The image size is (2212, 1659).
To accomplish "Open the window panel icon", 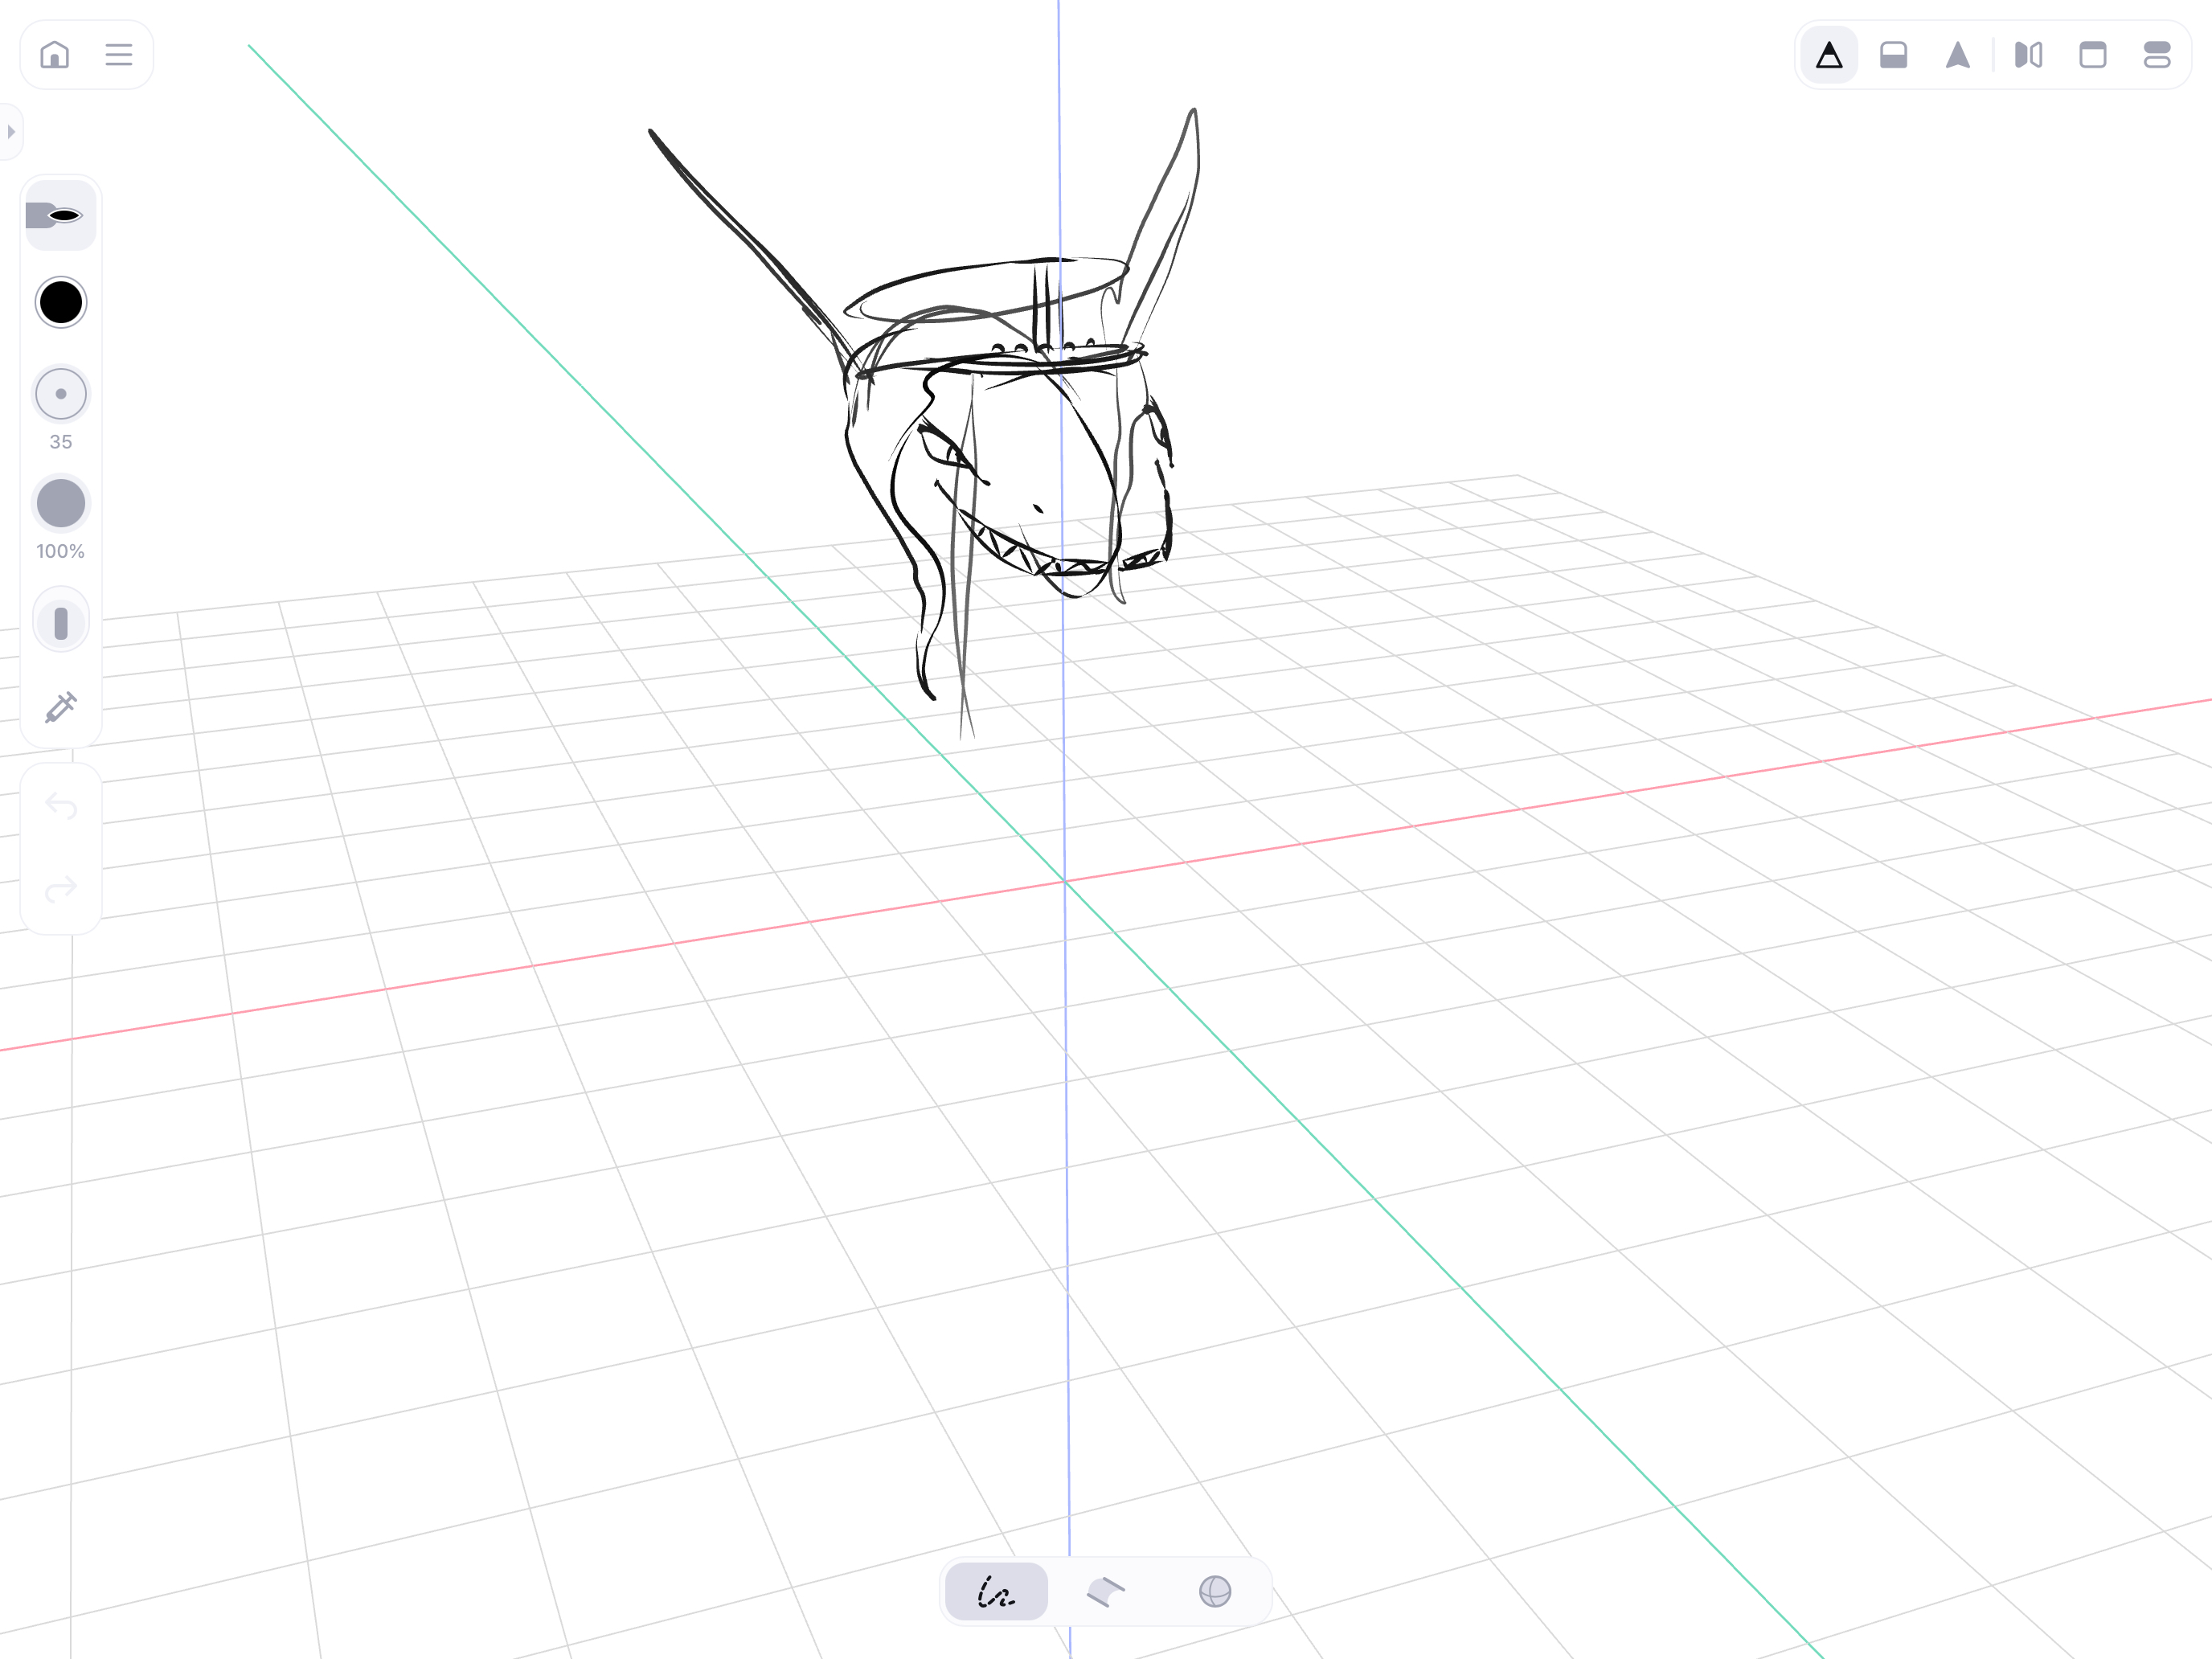I will 2092,55.
